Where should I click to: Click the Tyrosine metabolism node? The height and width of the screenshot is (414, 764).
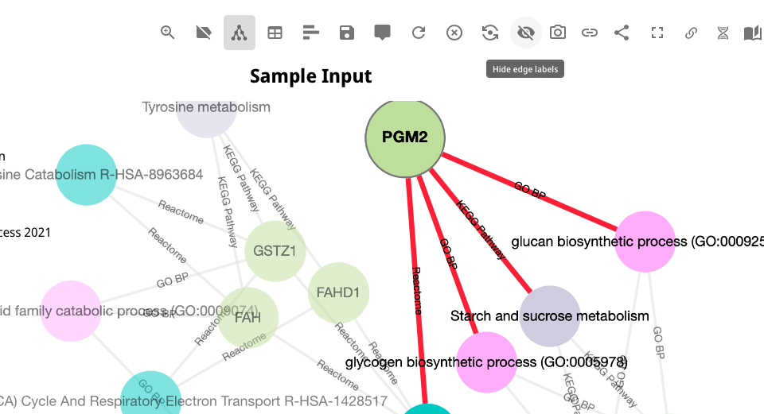tap(206, 118)
